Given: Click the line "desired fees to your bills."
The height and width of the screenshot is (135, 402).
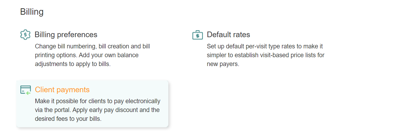Looking at the screenshot, I should click(68, 119).
